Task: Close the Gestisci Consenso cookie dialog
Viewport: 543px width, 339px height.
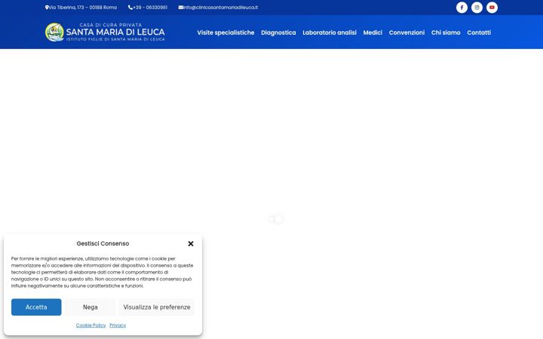Action: (191, 244)
